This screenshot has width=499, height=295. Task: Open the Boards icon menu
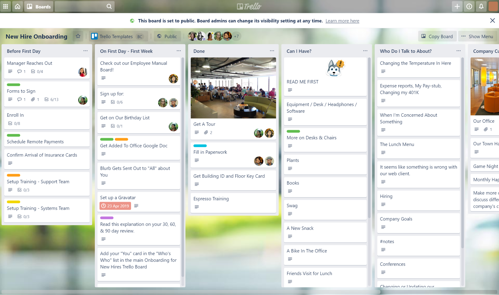[x=38, y=6]
